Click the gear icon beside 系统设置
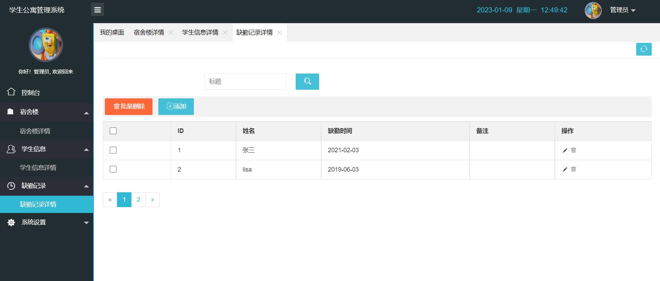Viewport: 660px width, 281px height. 11,222
